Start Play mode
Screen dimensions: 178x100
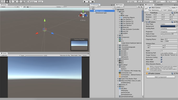[85, 2]
